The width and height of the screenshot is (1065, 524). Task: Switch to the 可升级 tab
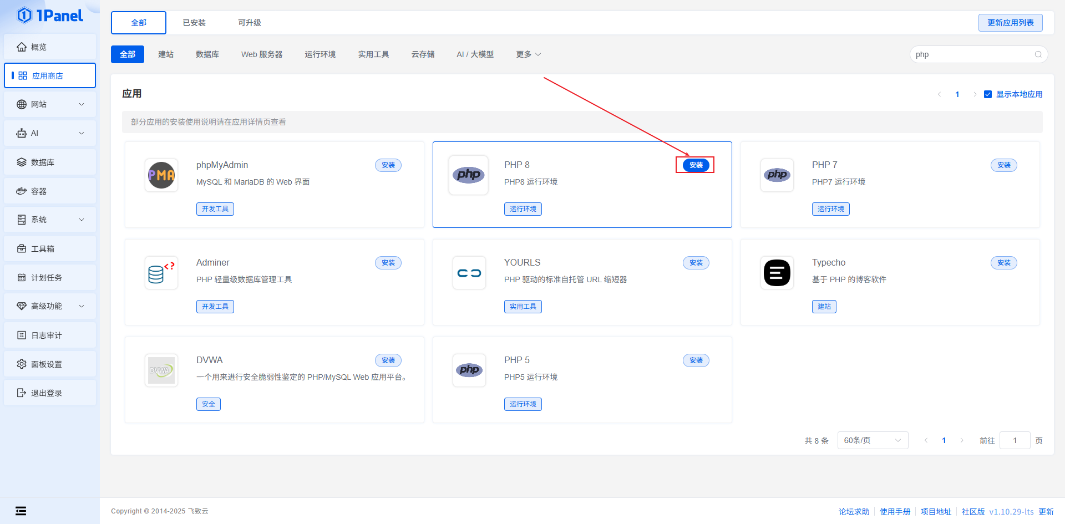pyautogui.click(x=250, y=23)
